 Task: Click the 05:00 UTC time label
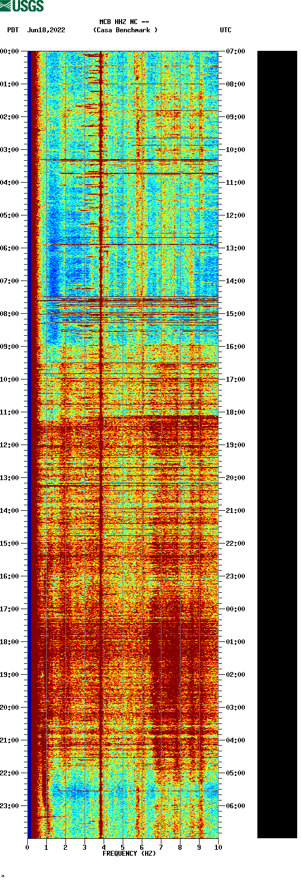236,773
